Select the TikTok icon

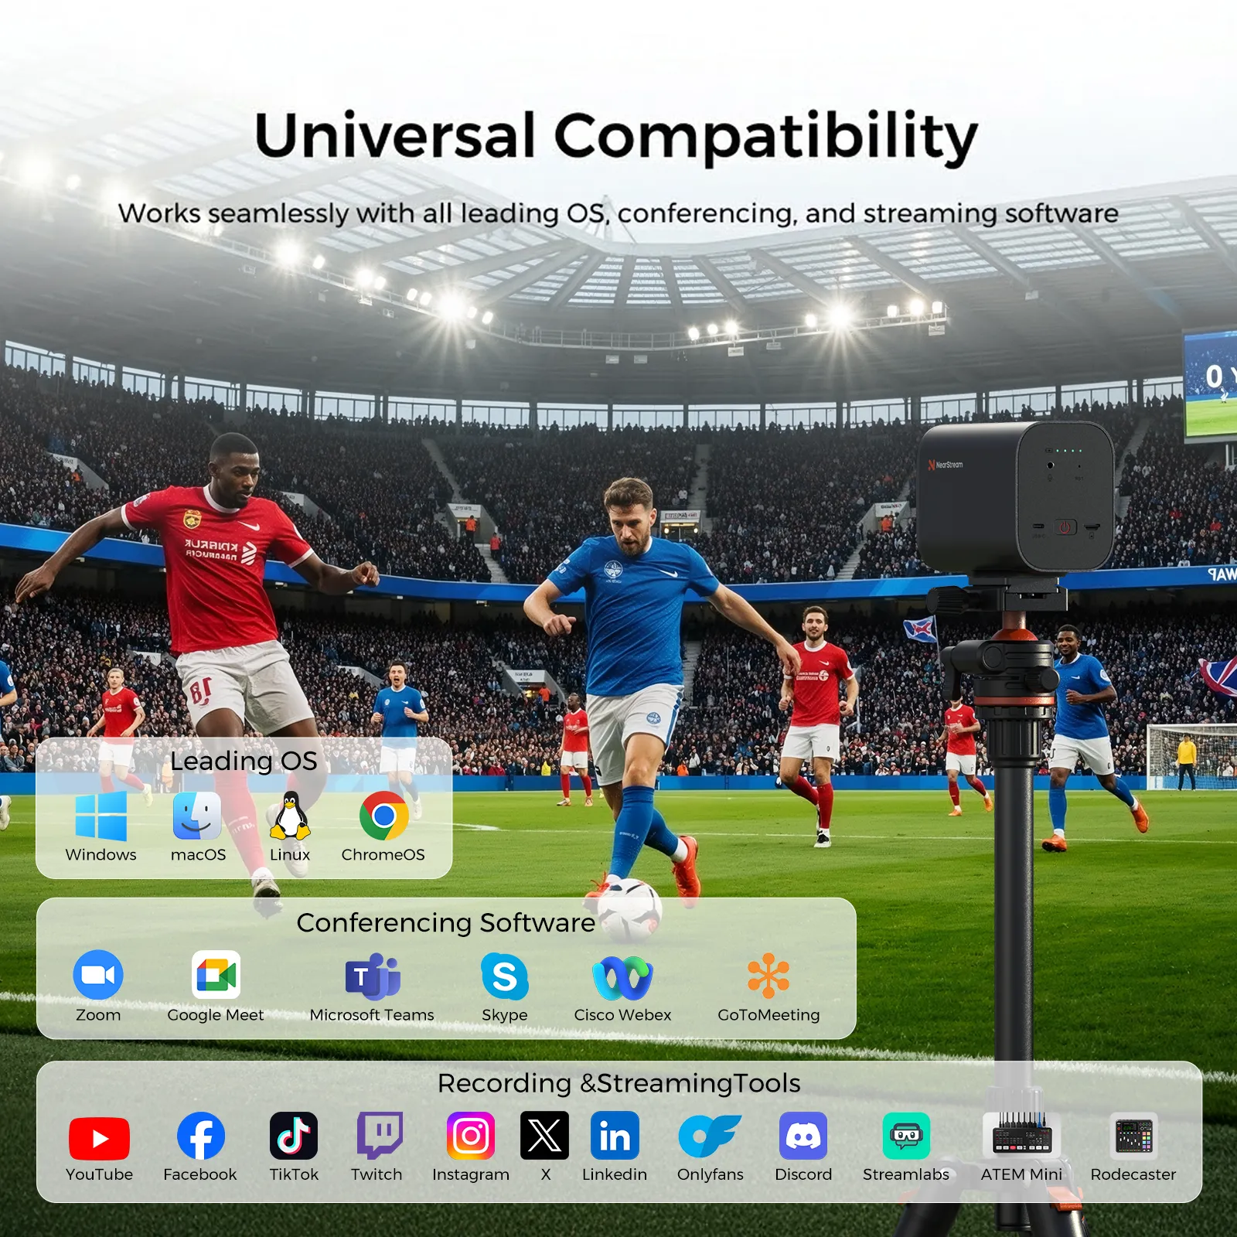coord(294,1136)
